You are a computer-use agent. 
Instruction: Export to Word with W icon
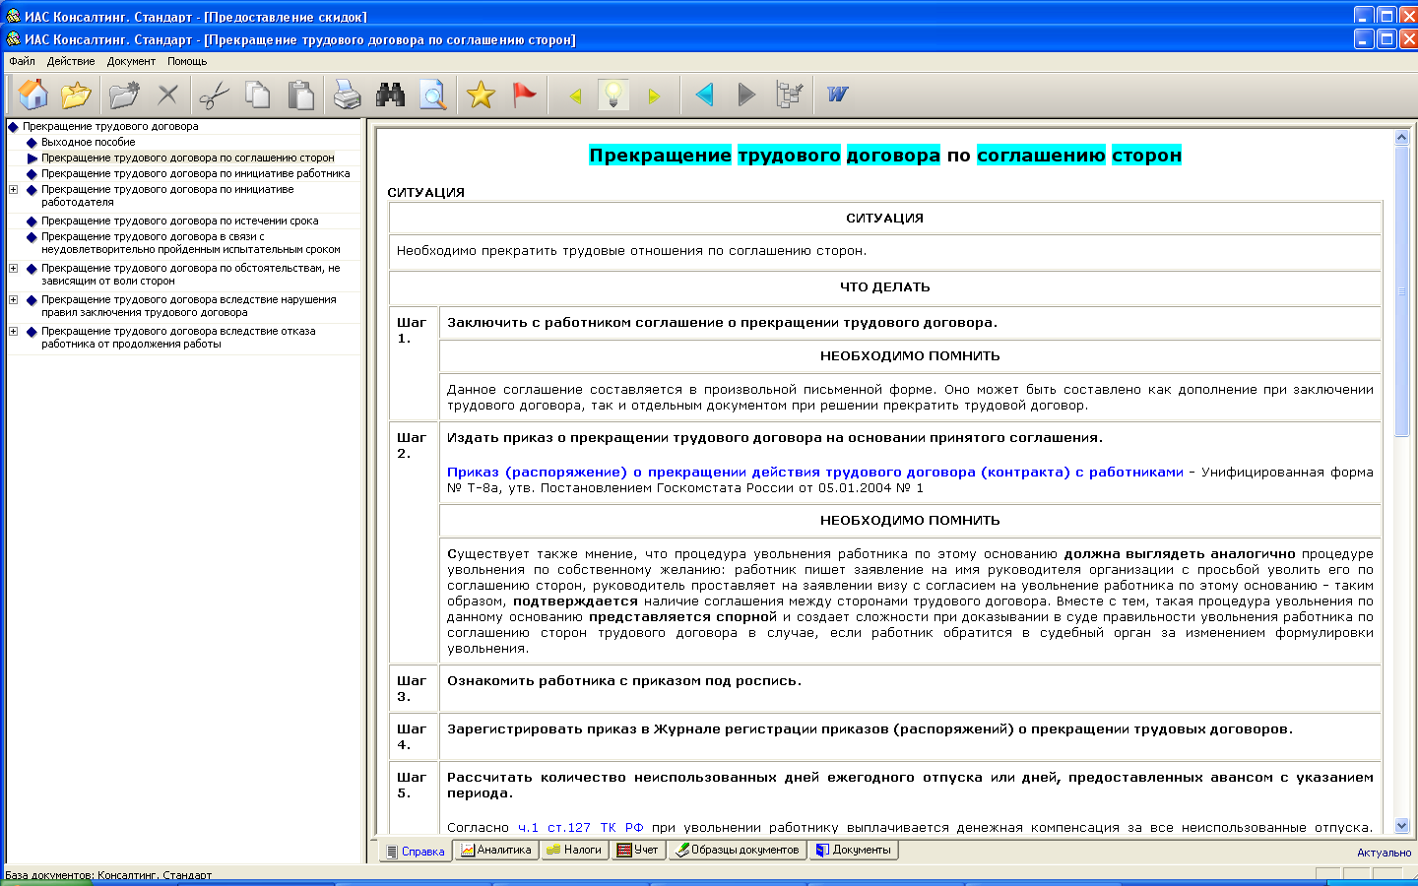[x=837, y=95]
